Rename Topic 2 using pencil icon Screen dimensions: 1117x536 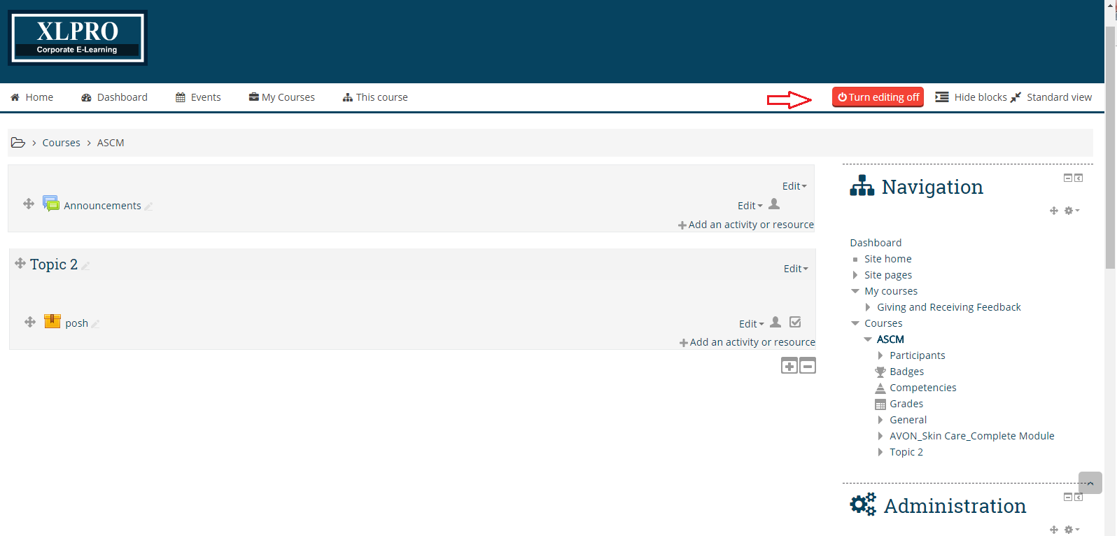pyautogui.click(x=85, y=266)
